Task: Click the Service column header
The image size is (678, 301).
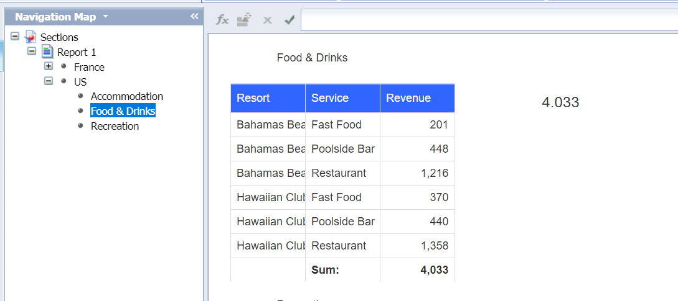Action: coord(342,98)
